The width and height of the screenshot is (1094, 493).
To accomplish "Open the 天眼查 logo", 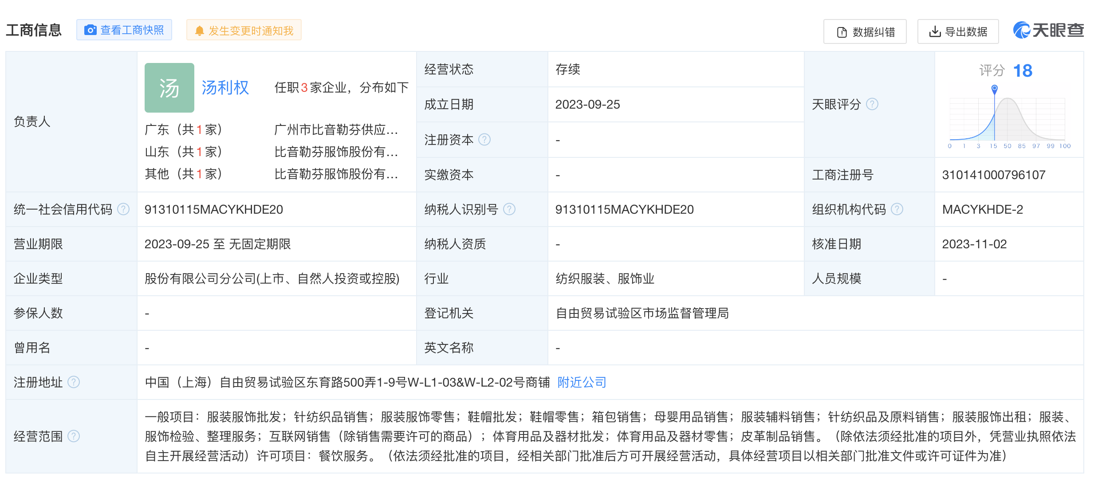I will [1048, 30].
